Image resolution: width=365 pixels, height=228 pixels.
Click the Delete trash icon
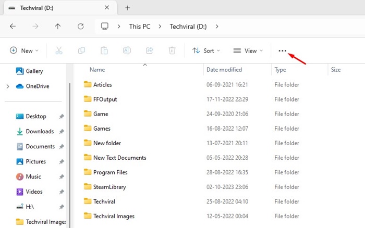[x=172, y=50]
